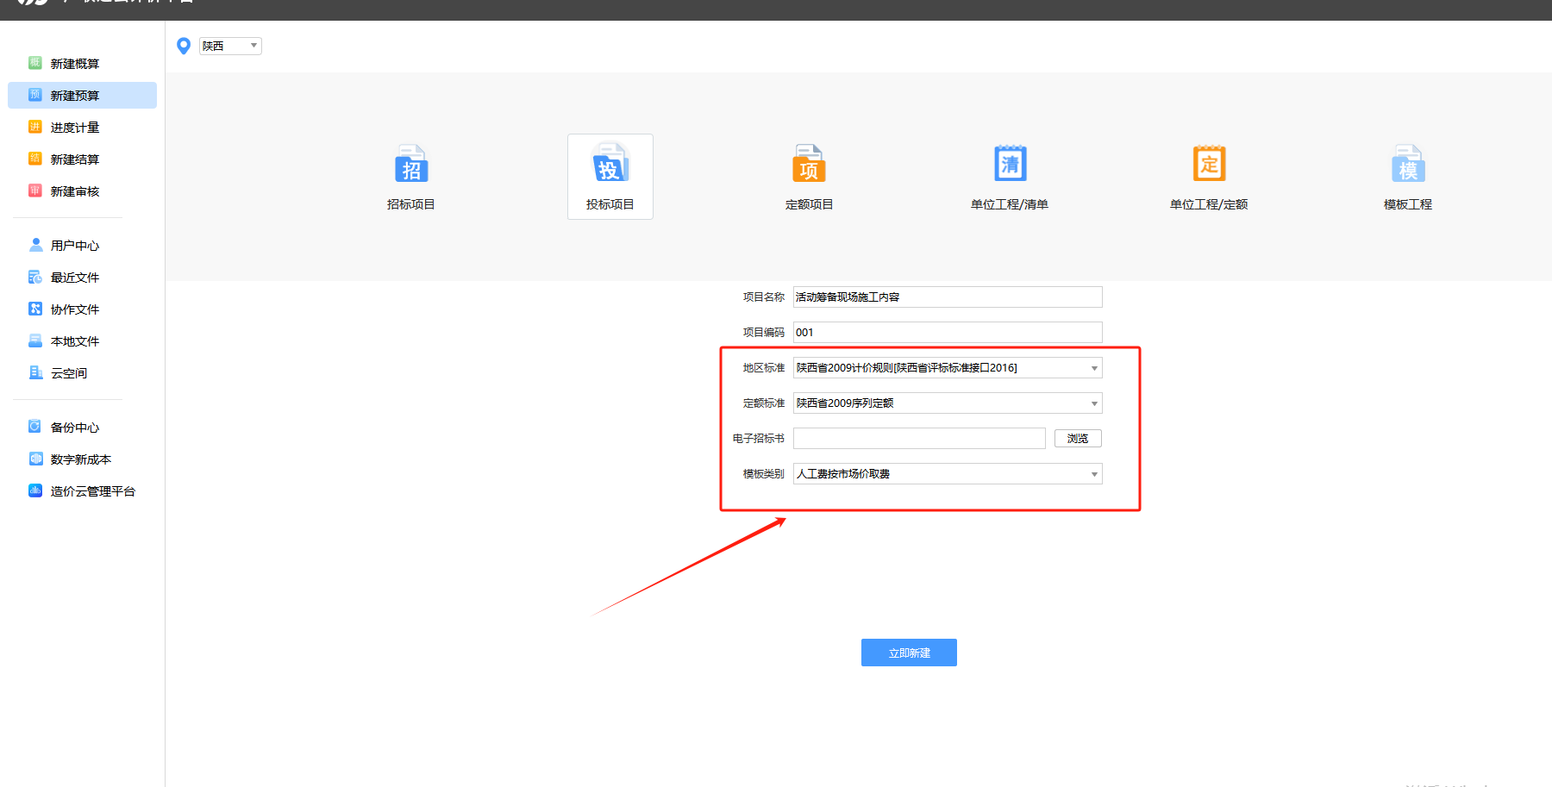The width and height of the screenshot is (1552, 787).
Task: Select the 单位工程/清单 icon
Action: click(x=1010, y=163)
